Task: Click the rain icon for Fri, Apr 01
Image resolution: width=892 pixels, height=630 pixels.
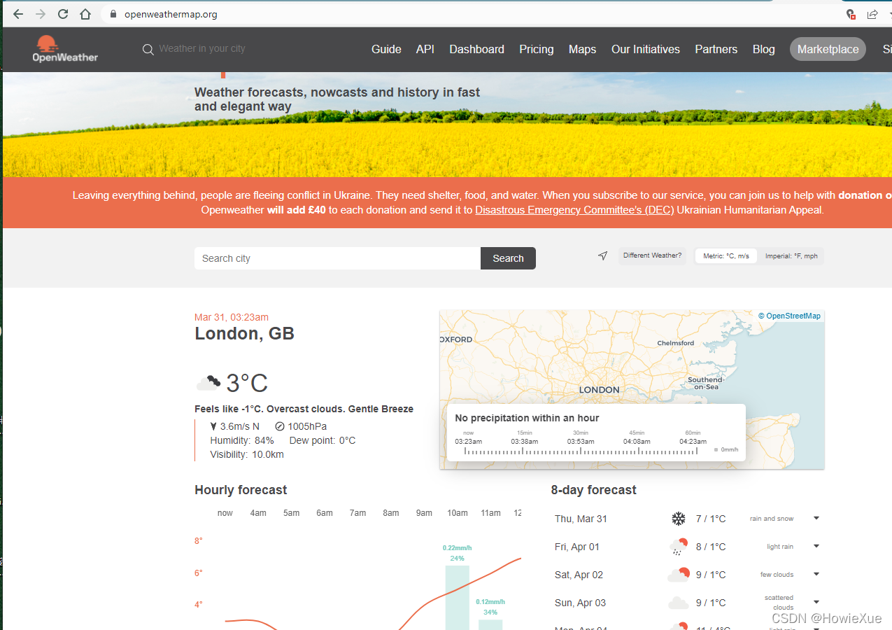Action: click(679, 547)
